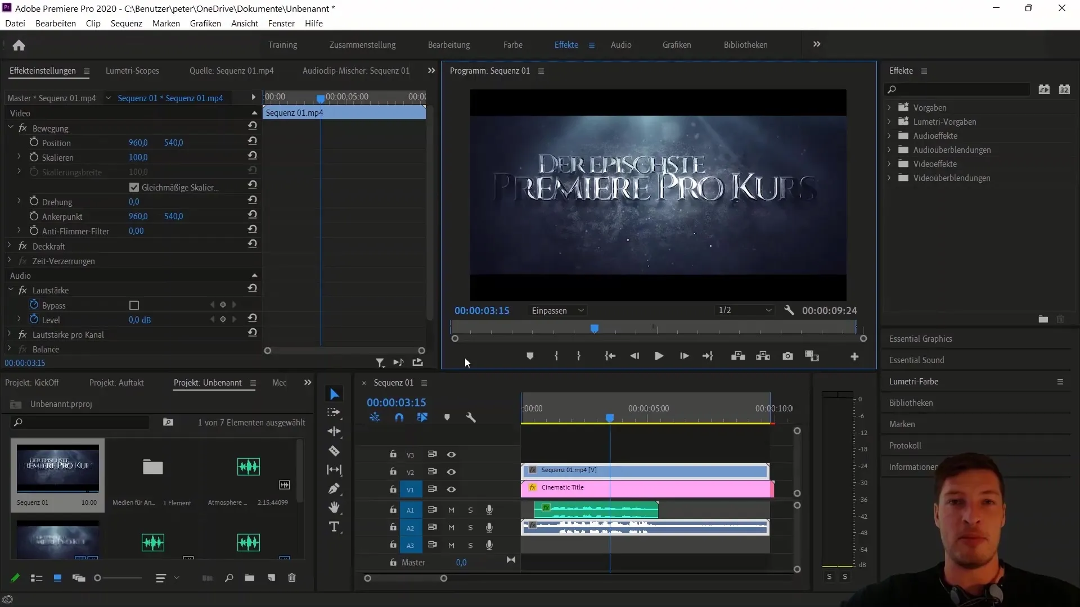Select the Slip tool
The width and height of the screenshot is (1080, 607).
[334, 470]
